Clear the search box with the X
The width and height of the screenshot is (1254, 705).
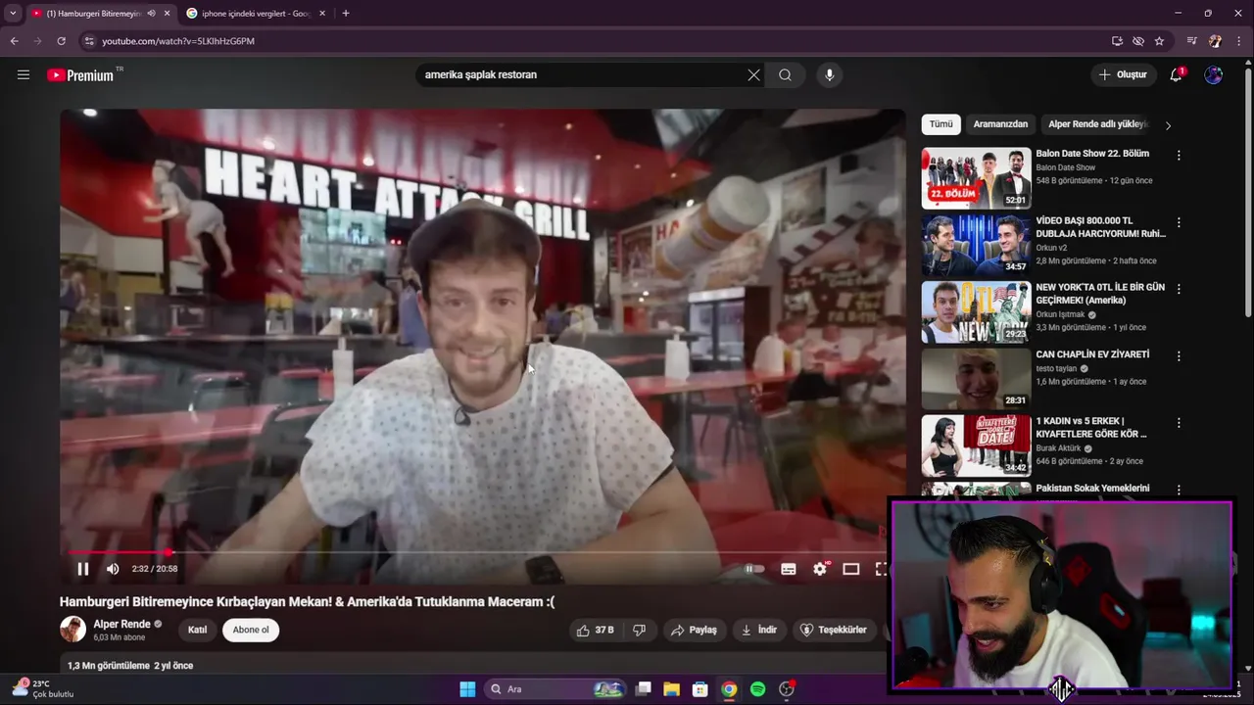tap(753, 74)
